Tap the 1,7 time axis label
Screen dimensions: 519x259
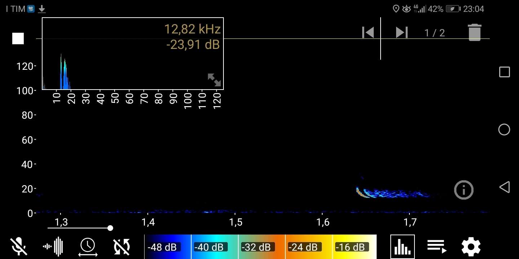point(410,222)
